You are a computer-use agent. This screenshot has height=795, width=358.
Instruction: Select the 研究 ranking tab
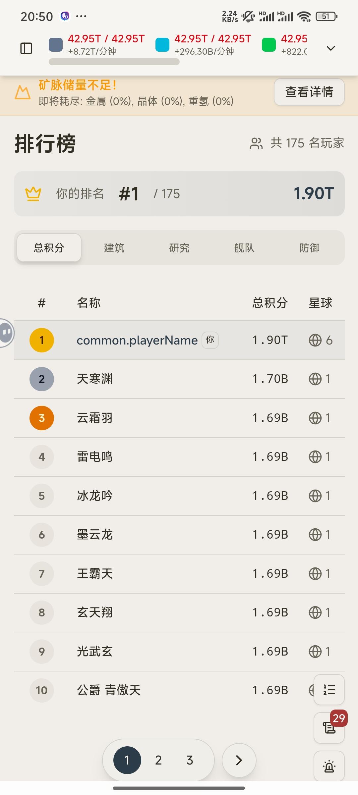pyautogui.click(x=179, y=248)
